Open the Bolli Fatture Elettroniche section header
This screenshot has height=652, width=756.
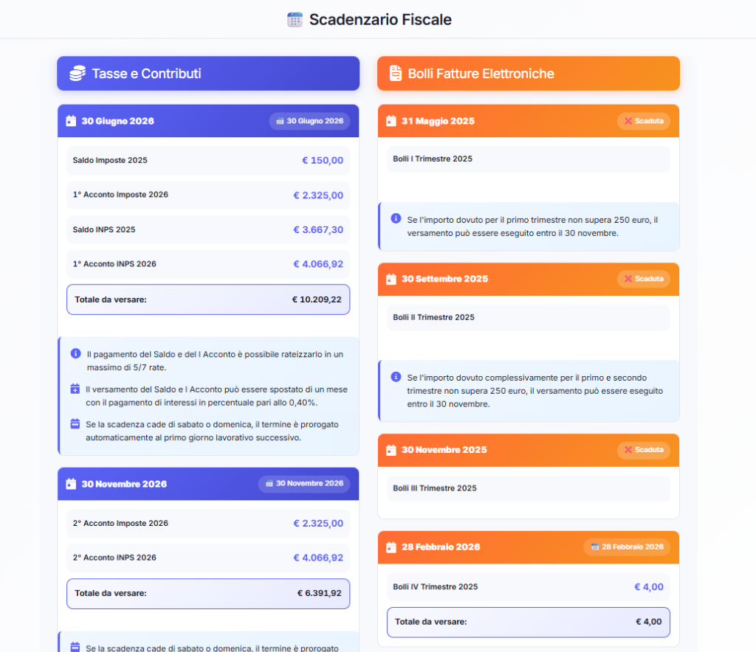(528, 73)
